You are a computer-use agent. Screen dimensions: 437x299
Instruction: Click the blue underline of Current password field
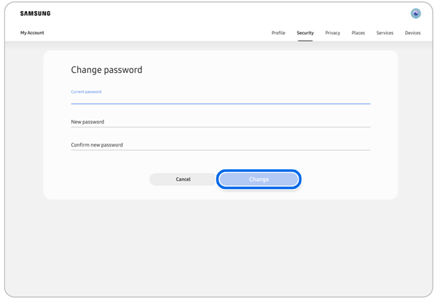click(x=220, y=104)
